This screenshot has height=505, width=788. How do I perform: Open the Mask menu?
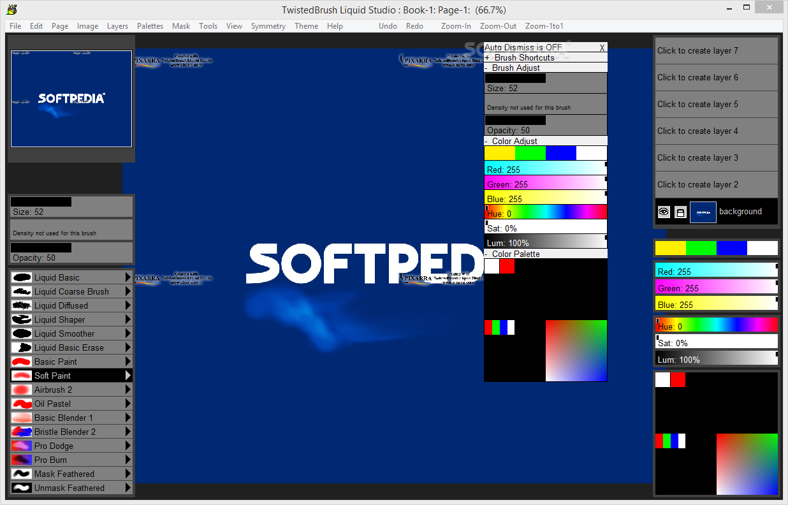[x=181, y=26]
